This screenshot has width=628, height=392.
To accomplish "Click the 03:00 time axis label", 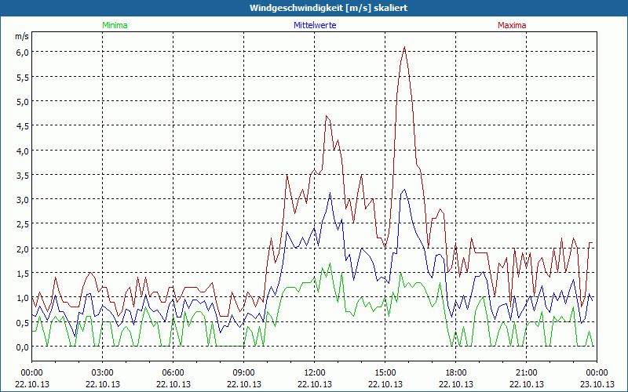I will (103, 373).
